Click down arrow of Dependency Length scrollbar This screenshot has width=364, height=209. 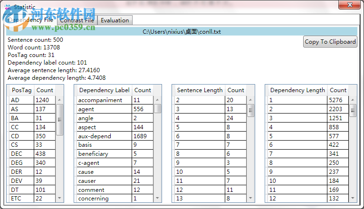[353, 198]
